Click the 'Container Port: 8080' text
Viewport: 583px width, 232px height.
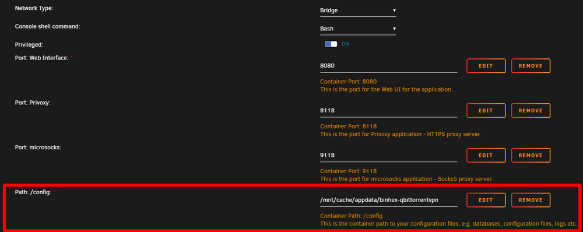point(349,82)
